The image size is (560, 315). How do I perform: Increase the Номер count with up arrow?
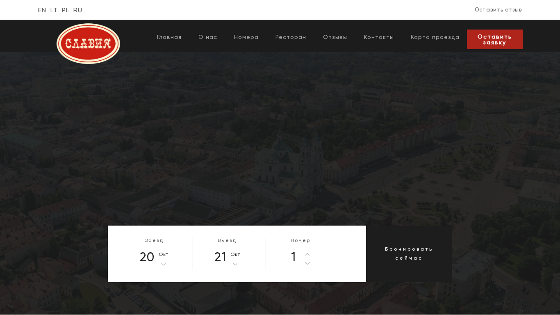click(307, 254)
